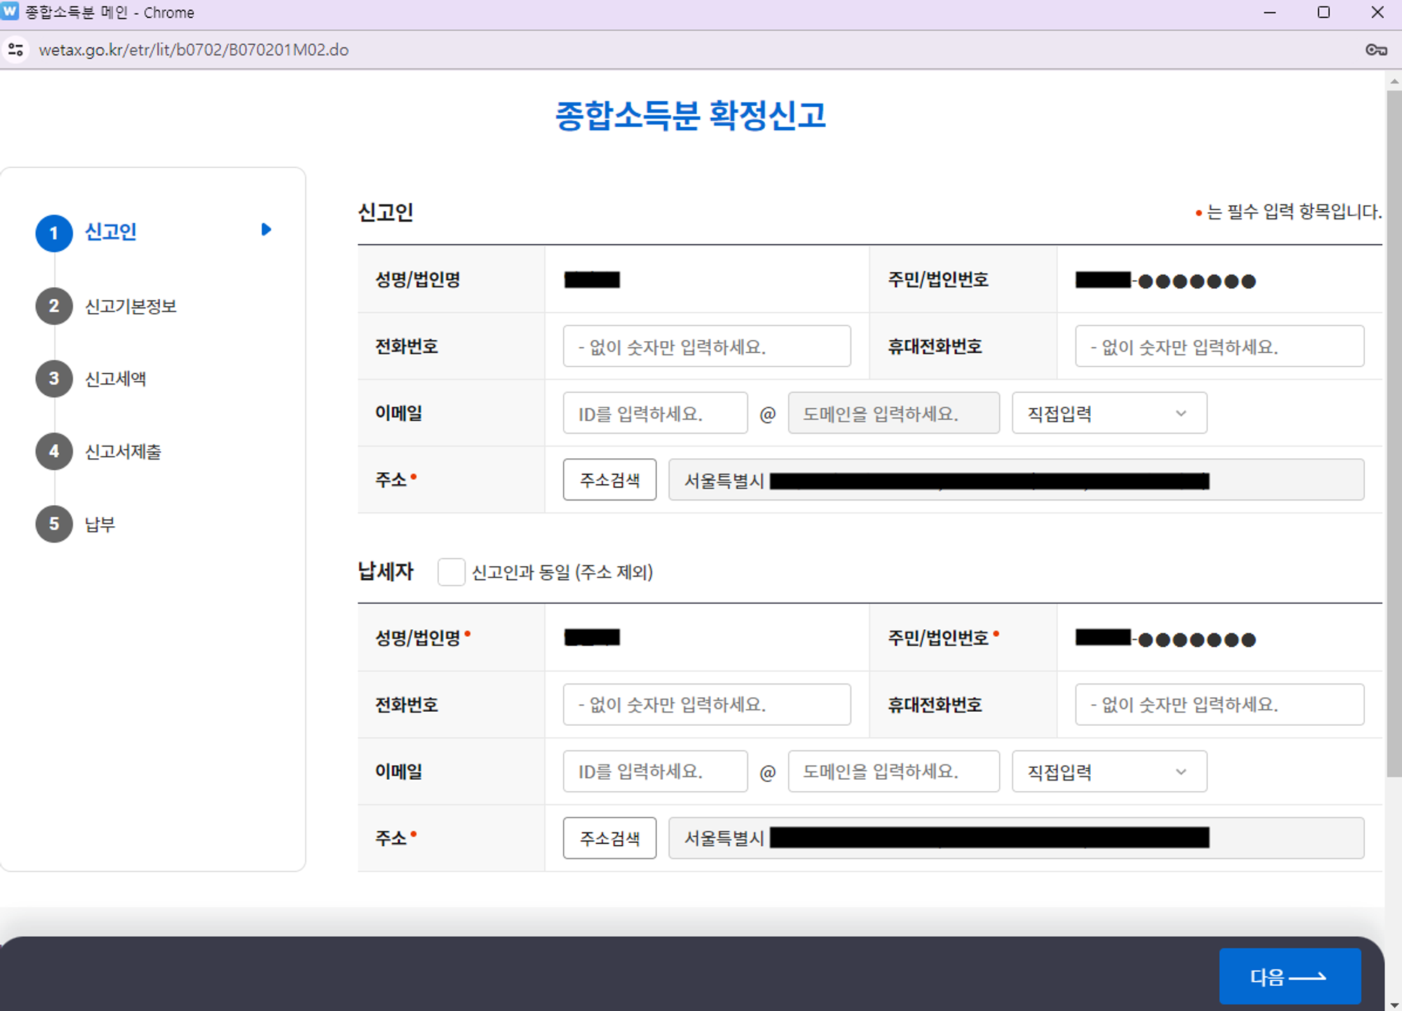Go to 신고인 step in sidebar
Image resolution: width=1402 pixels, height=1011 pixels.
[111, 232]
